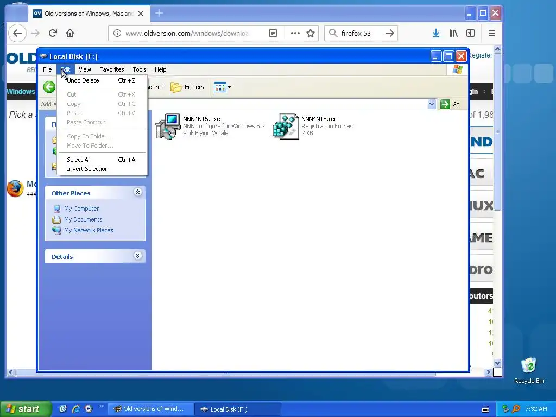Show Firefox downloads arrow
Viewport: 556px width, 417px height.
tap(436, 33)
